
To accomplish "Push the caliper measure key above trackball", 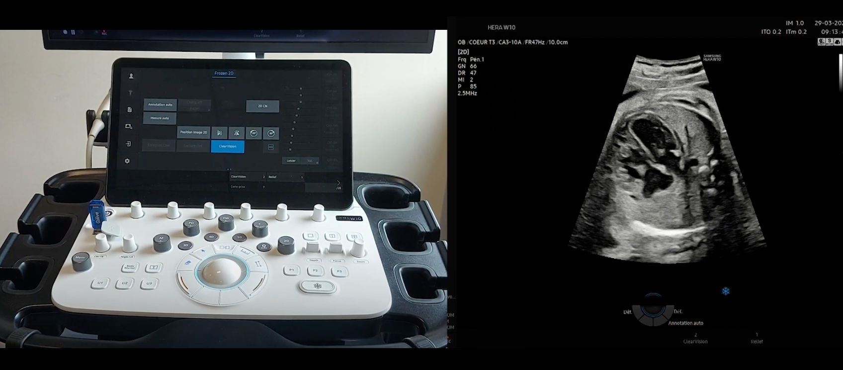I will [x=246, y=252].
